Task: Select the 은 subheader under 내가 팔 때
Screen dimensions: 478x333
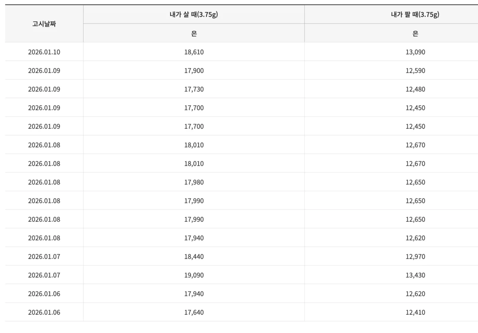Action: [415, 34]
